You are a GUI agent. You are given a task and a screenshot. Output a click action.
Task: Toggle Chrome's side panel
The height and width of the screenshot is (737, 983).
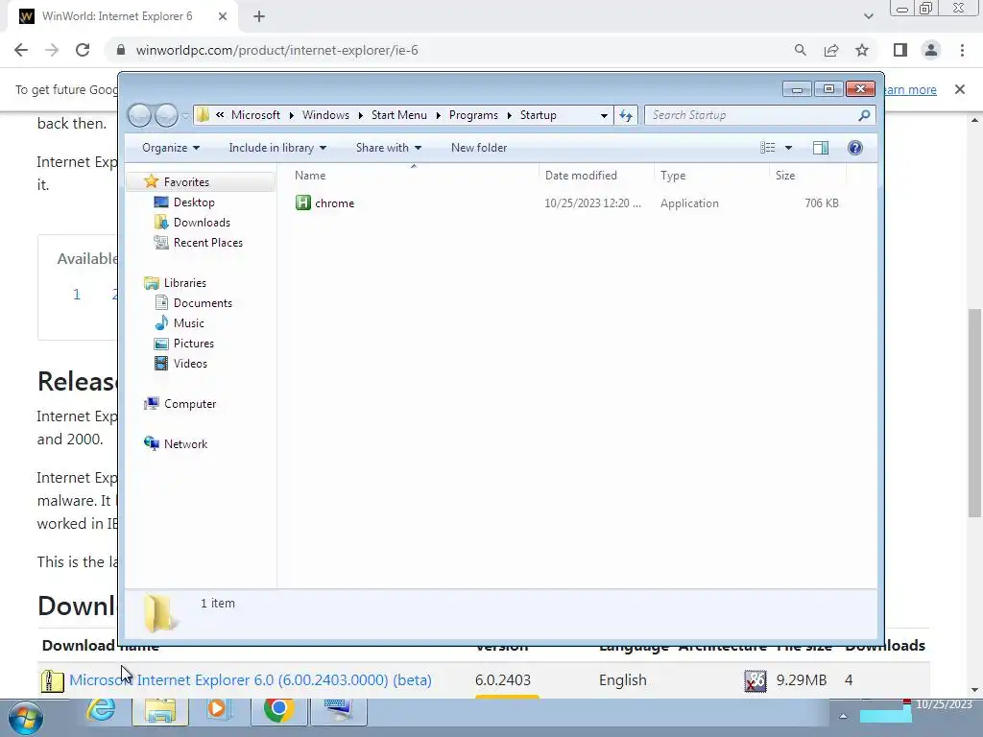(900, 50)
